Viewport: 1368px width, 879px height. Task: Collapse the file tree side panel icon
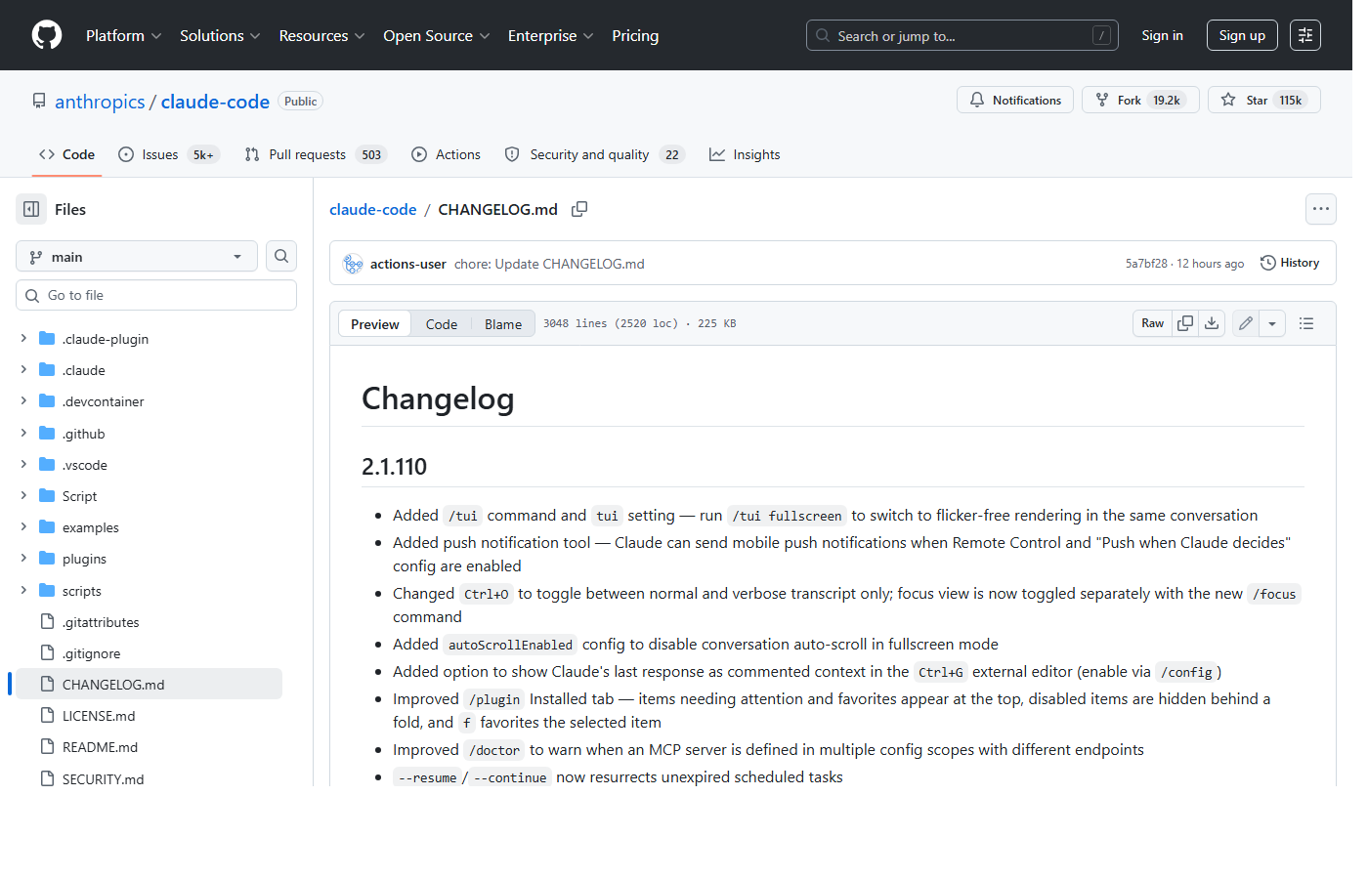click(x=31, y=209)
